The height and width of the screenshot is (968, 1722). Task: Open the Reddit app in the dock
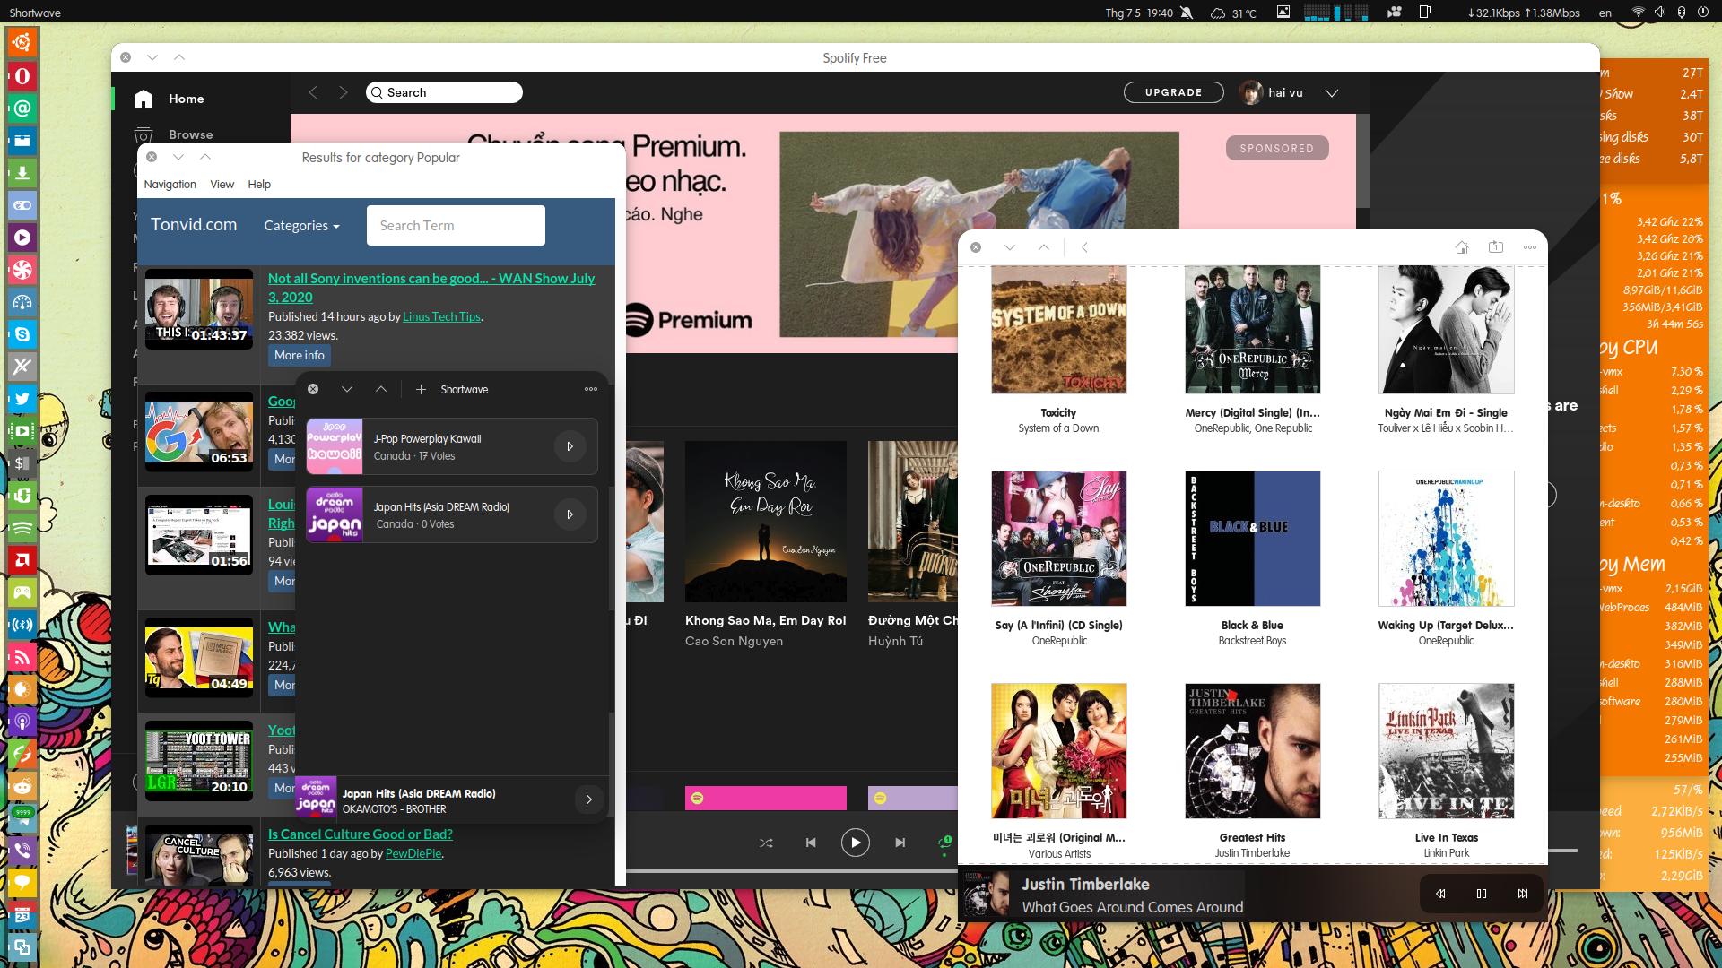click(x=22, y=786)
